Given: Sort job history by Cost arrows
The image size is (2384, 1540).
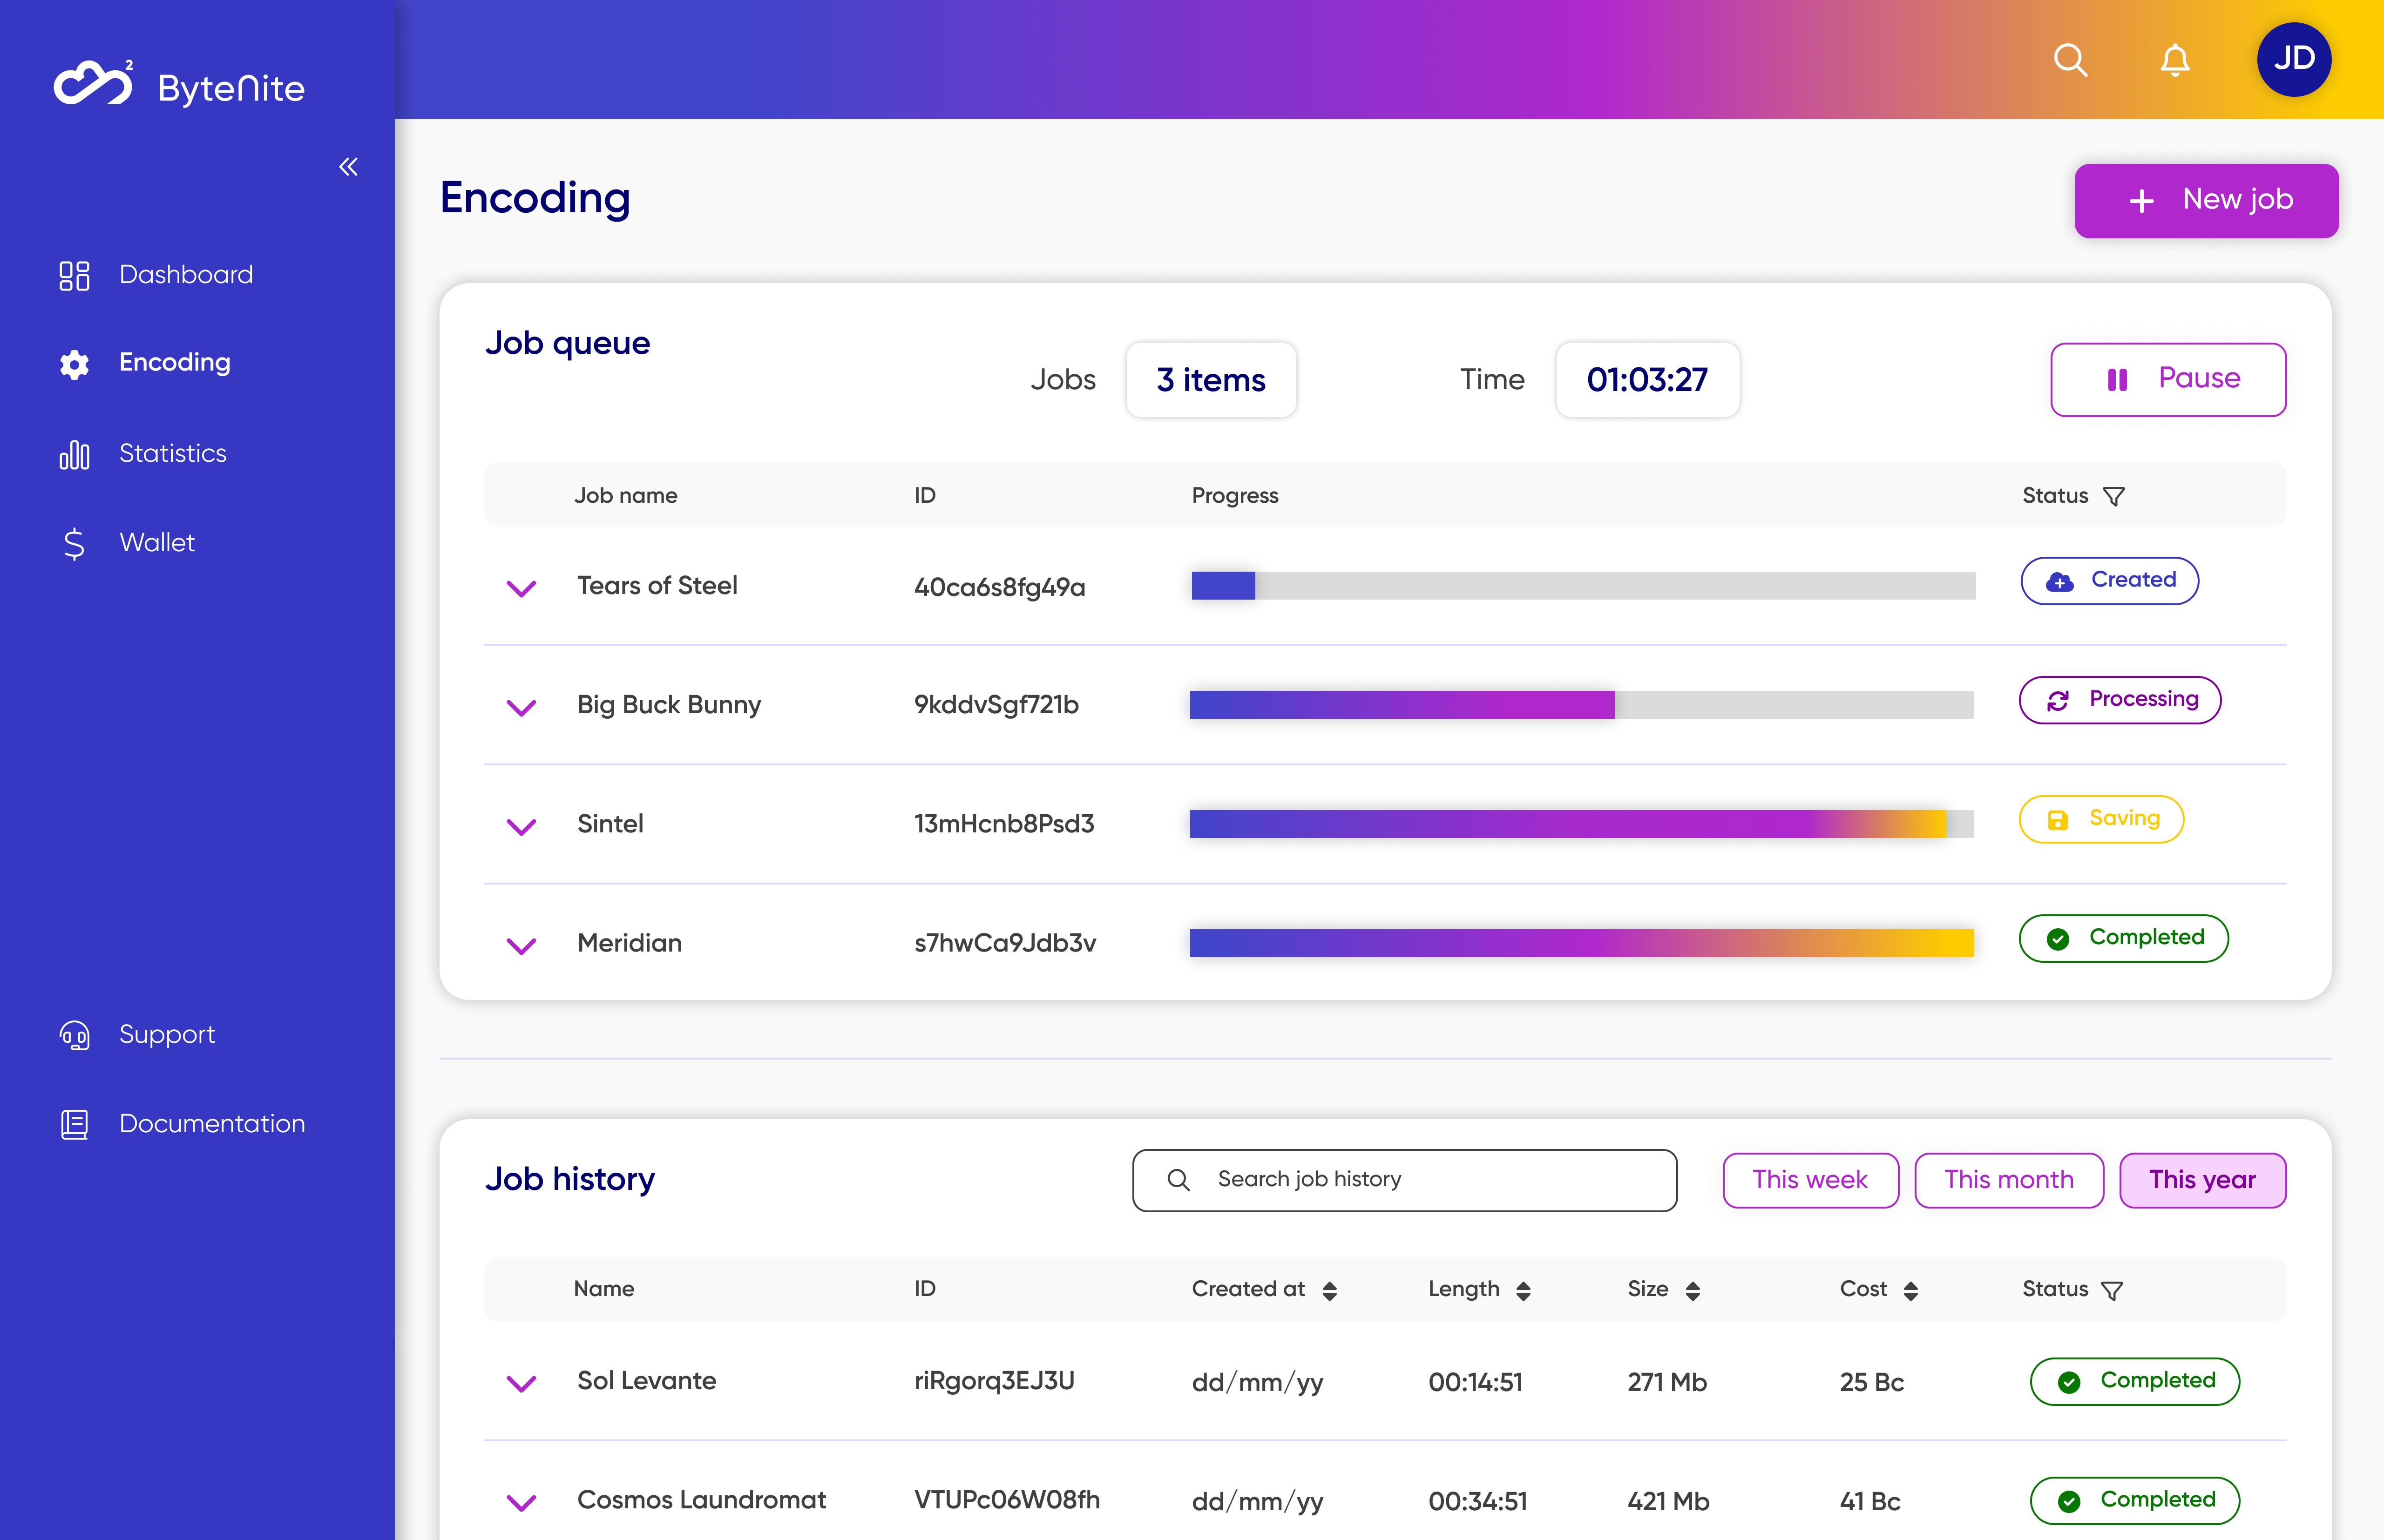Looking at the screenshot, I should 1910,1291.
